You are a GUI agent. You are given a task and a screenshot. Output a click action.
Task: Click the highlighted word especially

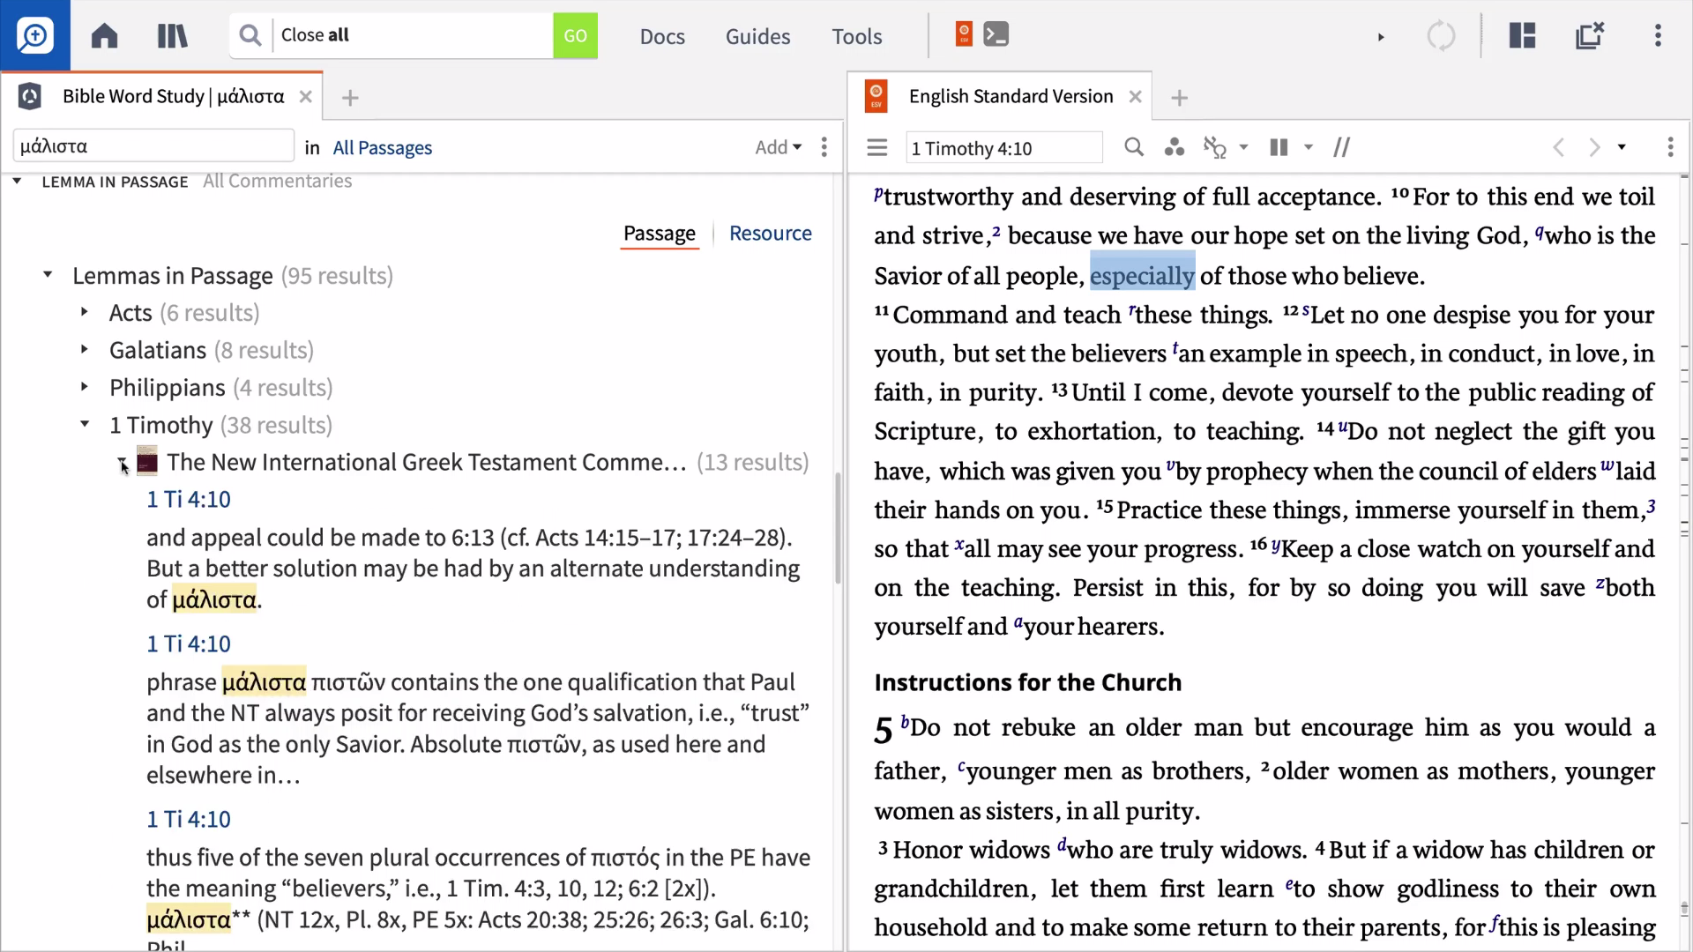1143,276
